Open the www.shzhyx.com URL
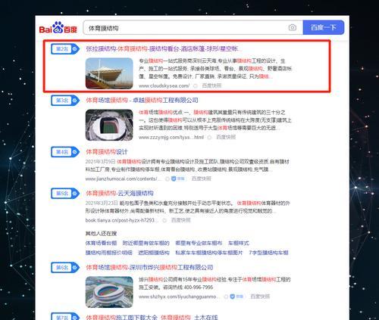The image size is (379, 320). tap(180, 297)
